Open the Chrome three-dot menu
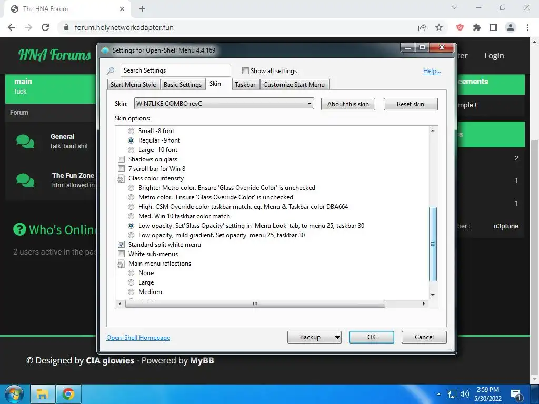This screenshot has height=404, width=539. pos(527,27)
